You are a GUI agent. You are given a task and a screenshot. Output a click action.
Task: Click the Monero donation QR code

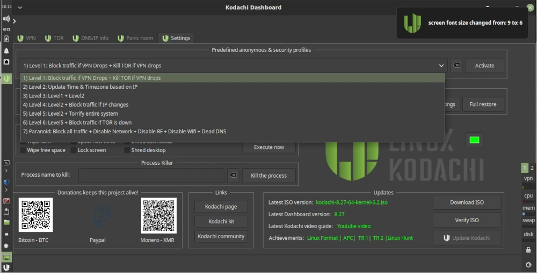tap(158, 216)
